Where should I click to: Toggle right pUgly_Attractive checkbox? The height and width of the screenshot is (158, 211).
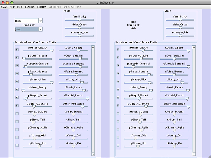pos(118,106)
